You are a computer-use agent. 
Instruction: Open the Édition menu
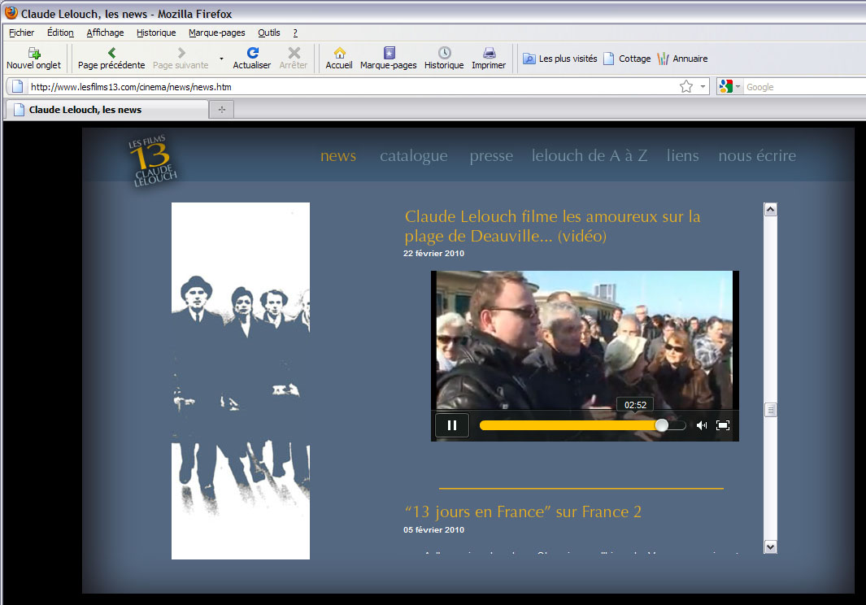[60, 33]
